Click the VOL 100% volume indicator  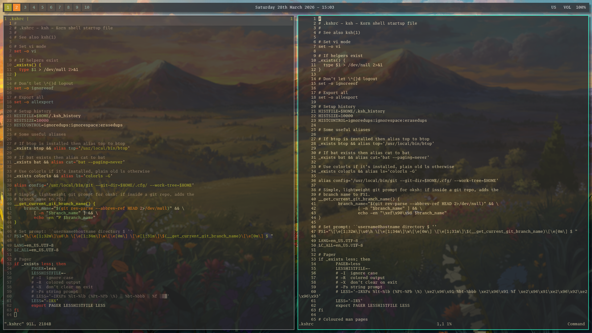[x=574, y=7]
